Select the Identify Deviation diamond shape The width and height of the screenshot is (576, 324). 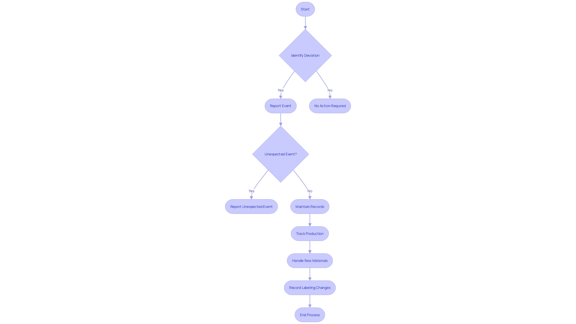pyautogui.click(x=305, y=55)
